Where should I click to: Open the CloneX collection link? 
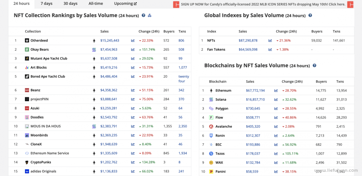(36, 144)
